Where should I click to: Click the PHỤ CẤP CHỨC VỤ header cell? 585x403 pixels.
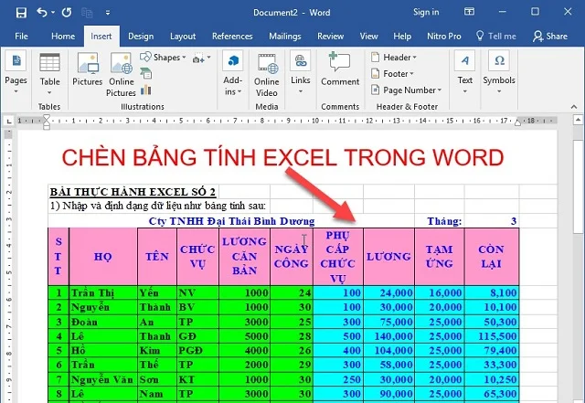[x=338, y=257]
